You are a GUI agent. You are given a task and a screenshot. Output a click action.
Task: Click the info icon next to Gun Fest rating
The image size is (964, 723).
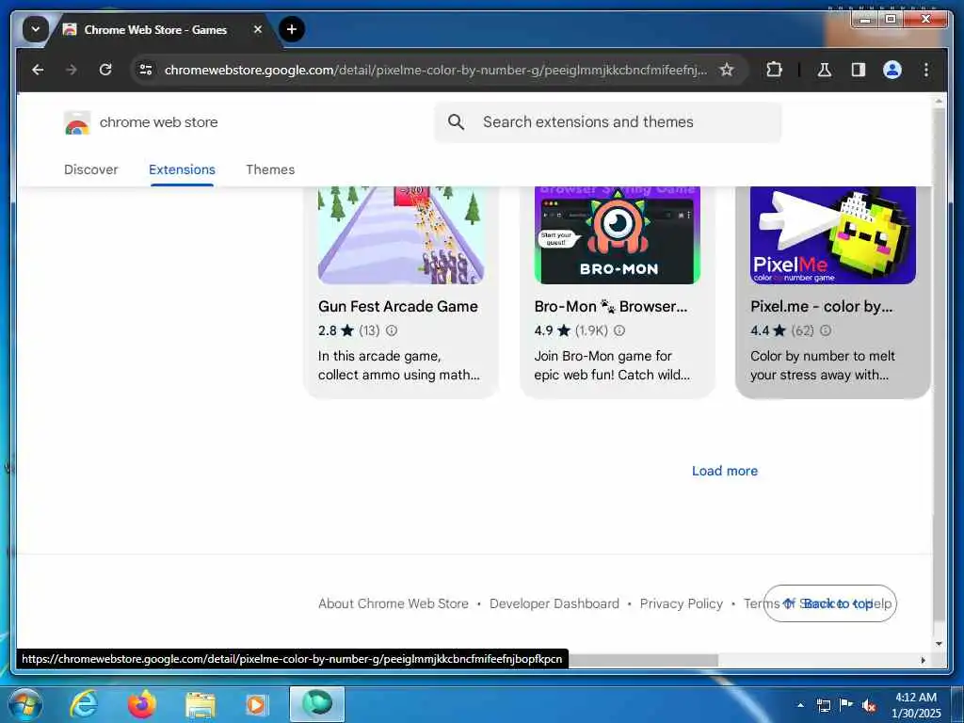[x=392, y=330]
